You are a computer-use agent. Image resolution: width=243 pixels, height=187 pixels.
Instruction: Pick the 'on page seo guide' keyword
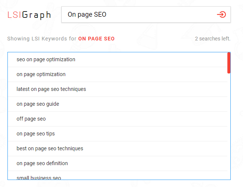118,104
